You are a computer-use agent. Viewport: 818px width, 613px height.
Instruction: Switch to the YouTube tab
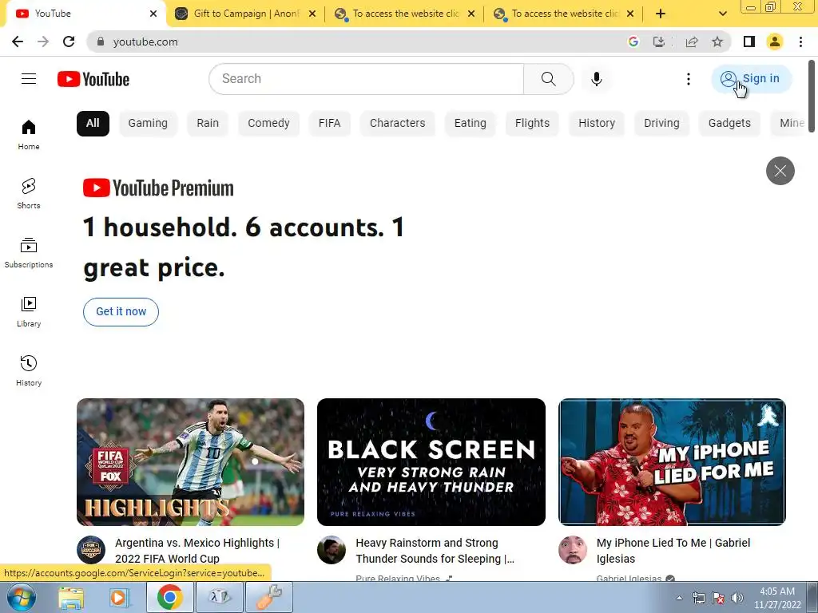(86, 14)
